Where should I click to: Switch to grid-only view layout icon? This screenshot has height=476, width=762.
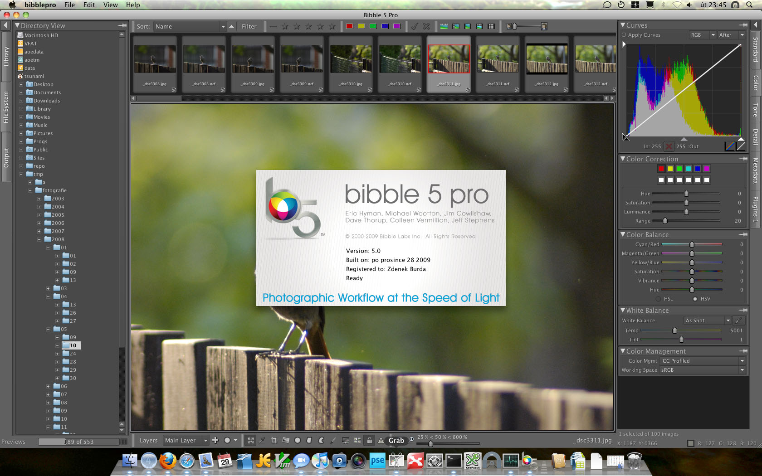tap(491, 26)
